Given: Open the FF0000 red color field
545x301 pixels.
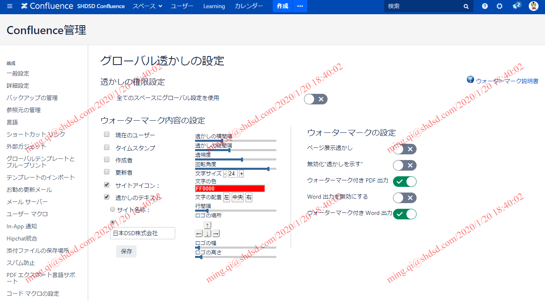Looking at the screenshot, I should [230, 188].
